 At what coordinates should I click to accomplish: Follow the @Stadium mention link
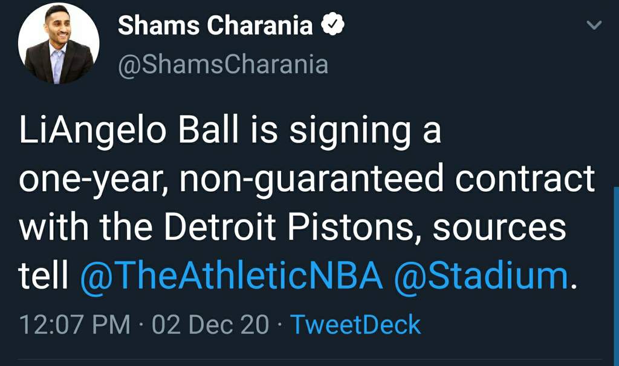point(481,275)
